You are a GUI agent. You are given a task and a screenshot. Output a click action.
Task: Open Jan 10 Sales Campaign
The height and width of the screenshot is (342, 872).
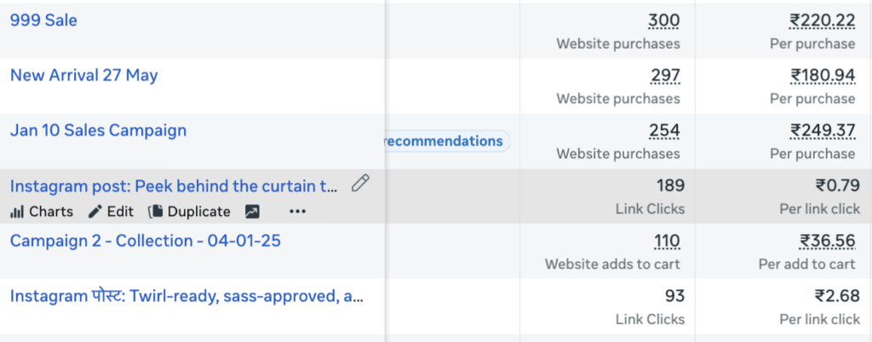(98, 130)
